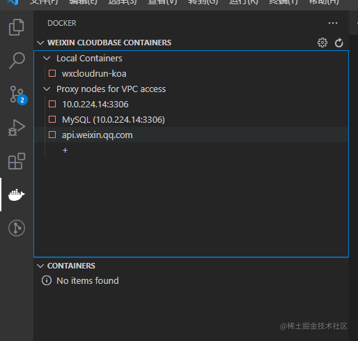The height and width of the screenshot is (341, 358).
Task: Select the 10.0.224.14:3306 proxy node
Action: 191,104
